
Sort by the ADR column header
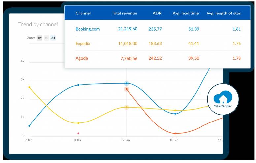tap(157, 14)
